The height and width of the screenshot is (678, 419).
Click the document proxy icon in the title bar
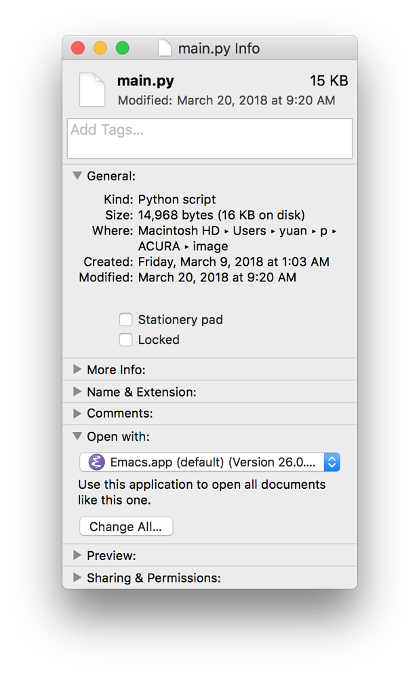pyautogui.click(x=165, y=48)
